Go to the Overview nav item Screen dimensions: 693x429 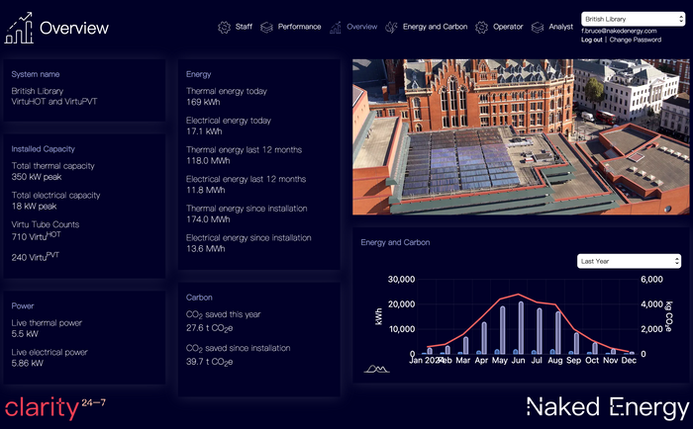click(x=362, y=27)
